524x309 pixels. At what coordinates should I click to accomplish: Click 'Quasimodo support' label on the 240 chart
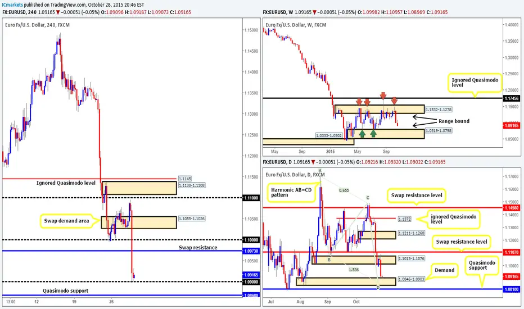point(65,290)
